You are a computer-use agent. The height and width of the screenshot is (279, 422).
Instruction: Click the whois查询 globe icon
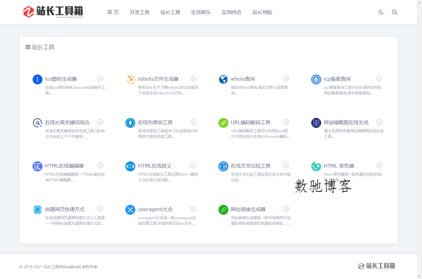pos(224,79)
